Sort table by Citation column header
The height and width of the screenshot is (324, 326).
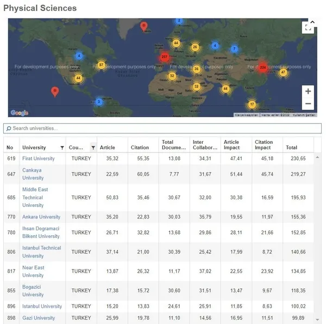coord(140,148)
